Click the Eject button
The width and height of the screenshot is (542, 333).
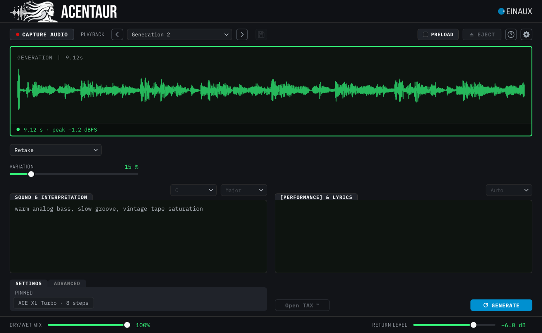tap(482, 34)
